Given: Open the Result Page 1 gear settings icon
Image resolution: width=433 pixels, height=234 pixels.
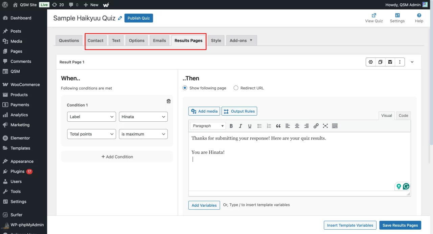Looking at the screenshot, I should click(x=371, y=62).
